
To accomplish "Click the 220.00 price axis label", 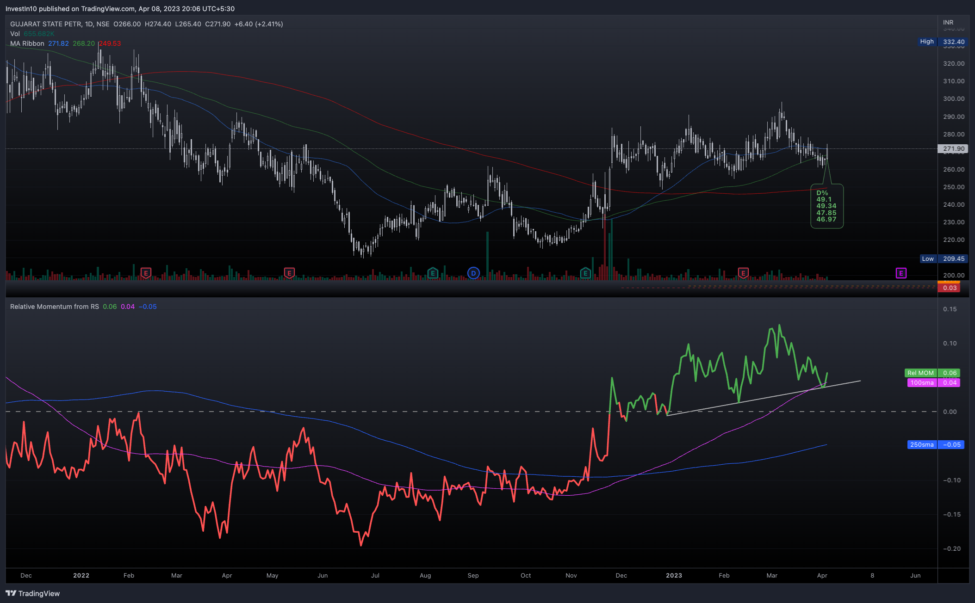I will tap(954, 240).
